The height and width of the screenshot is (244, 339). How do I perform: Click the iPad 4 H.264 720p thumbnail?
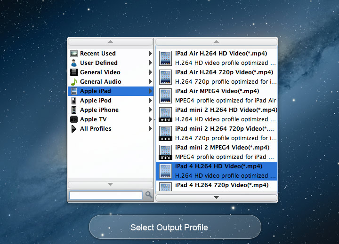pos(166,187)
